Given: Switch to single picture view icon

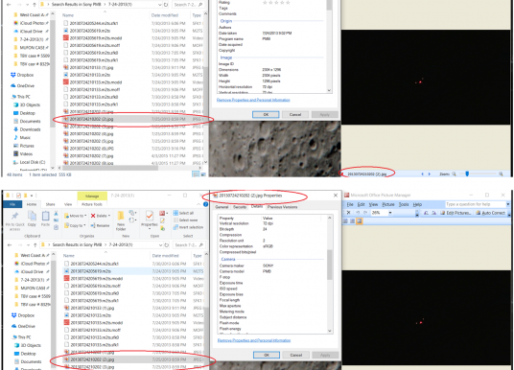Looking at the screenshot, I should tap(360, 221).
